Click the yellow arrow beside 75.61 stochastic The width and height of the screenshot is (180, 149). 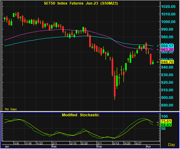point(158,122)
